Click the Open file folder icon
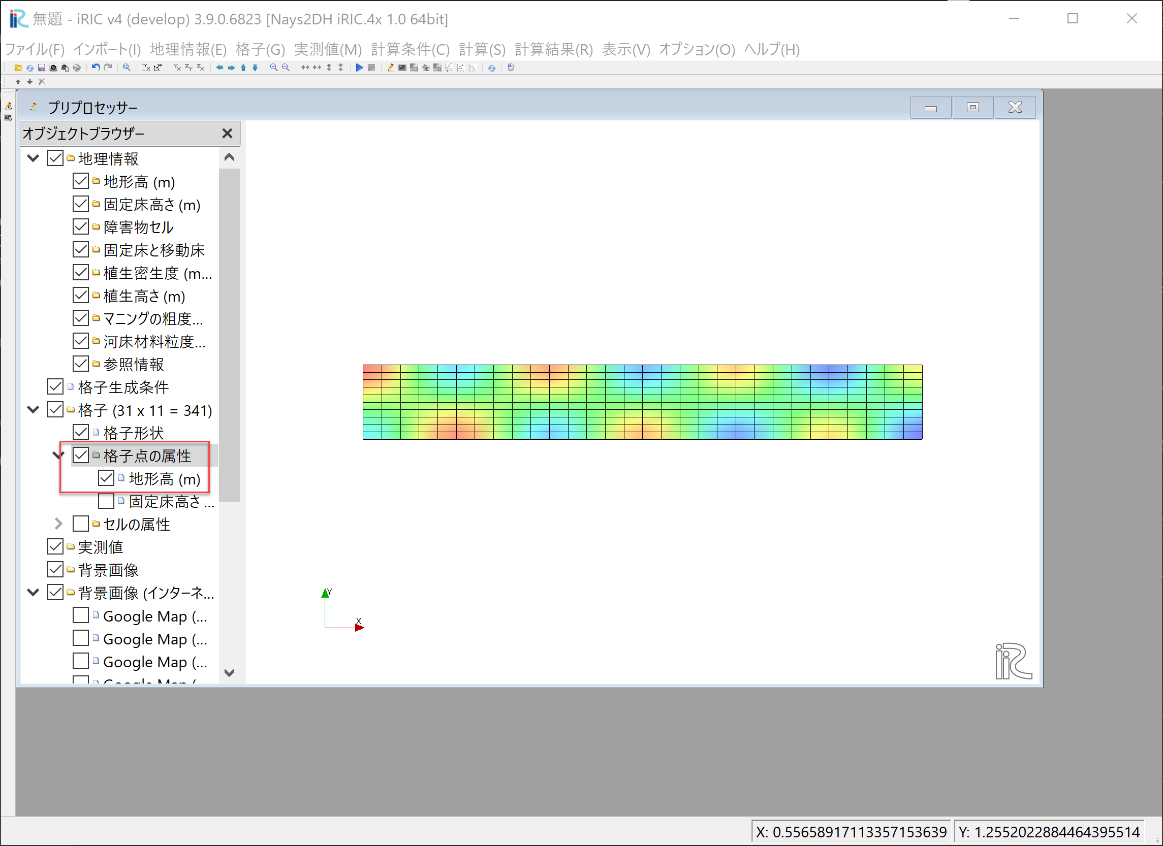This screenshot has height=846, width=1163. click(x=18, y=68)
